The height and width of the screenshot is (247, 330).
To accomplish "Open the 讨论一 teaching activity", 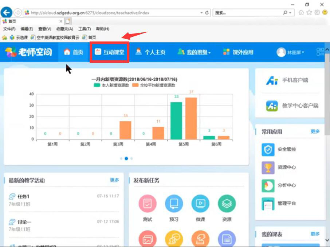I will (24, 222).
